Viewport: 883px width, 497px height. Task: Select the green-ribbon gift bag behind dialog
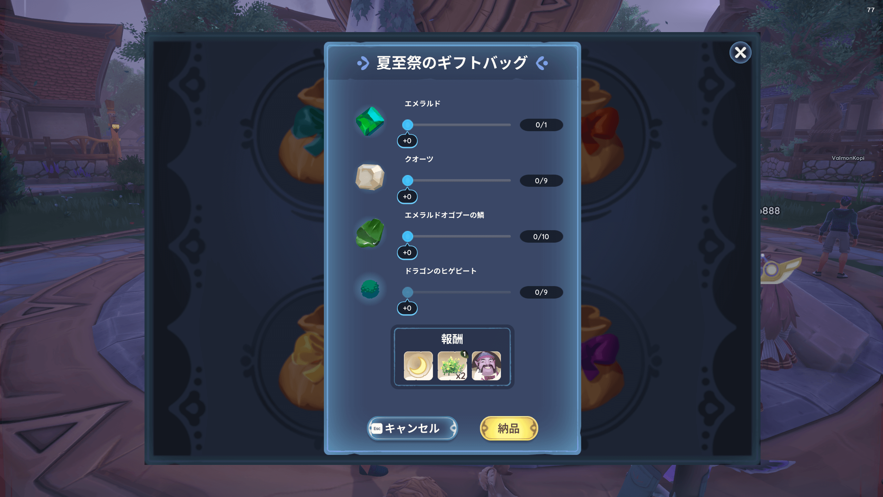coord(302,131)
